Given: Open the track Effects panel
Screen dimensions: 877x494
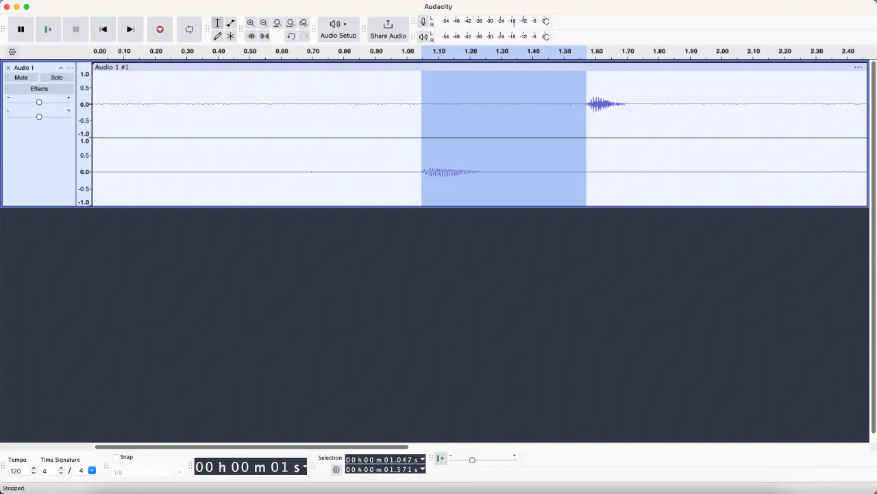Looking at the screenshot, I should 39,89.
